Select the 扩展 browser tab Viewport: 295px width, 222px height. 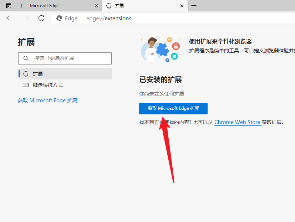pyautogui.click(x=145, y=6)
